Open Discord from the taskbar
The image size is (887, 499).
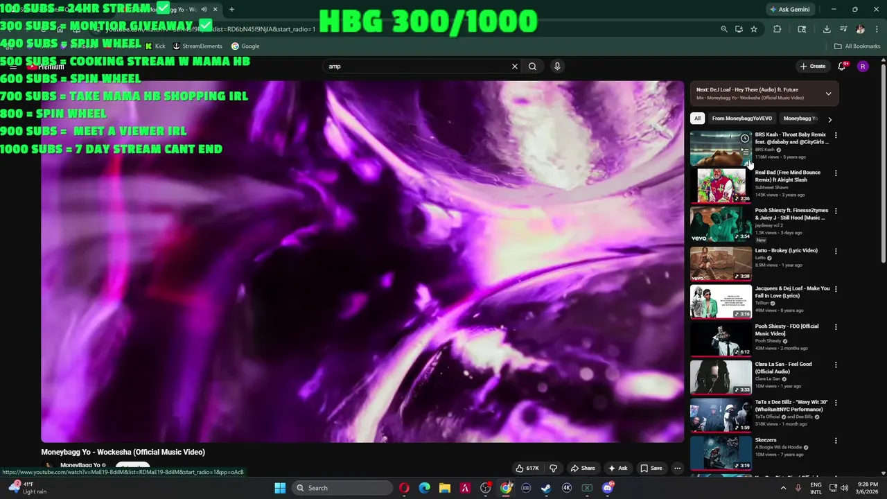coord(608,488)
